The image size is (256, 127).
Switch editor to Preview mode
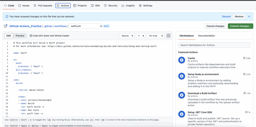[x=20, y=36]
